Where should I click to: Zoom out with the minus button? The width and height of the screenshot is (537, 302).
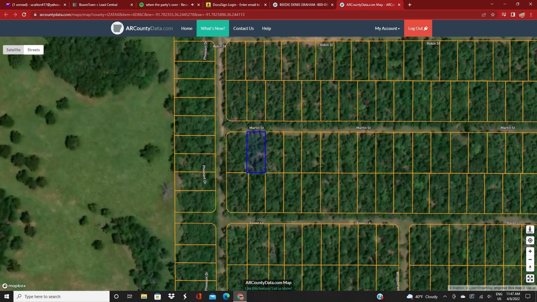(x=530, y=259)
